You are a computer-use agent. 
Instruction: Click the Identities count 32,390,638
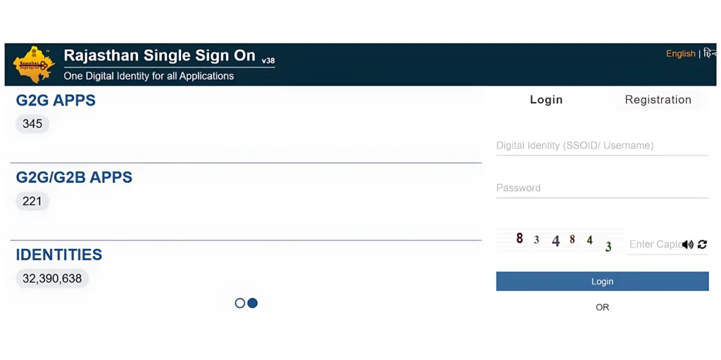point(52,278)
